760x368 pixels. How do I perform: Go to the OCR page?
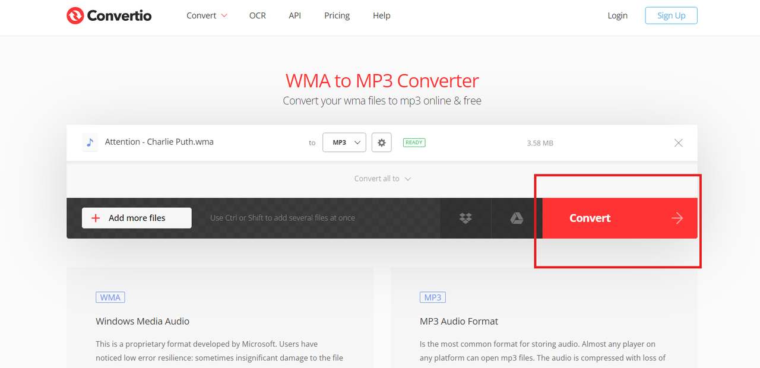click(258, 15)
